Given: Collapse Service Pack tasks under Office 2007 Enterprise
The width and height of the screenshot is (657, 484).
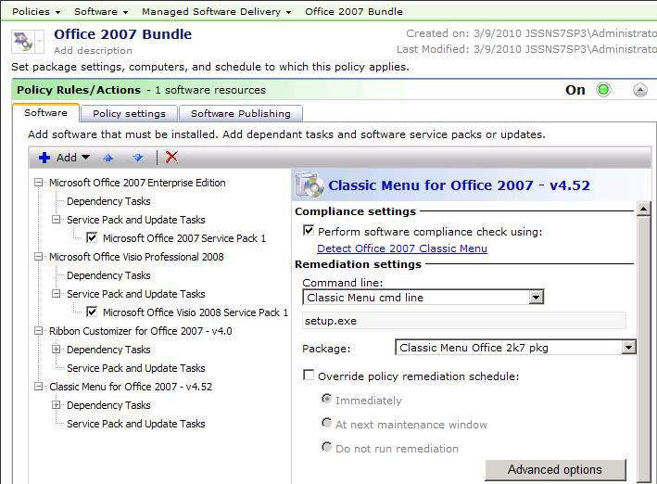Looking at the screenshot, I should click(x=57, y=220).
